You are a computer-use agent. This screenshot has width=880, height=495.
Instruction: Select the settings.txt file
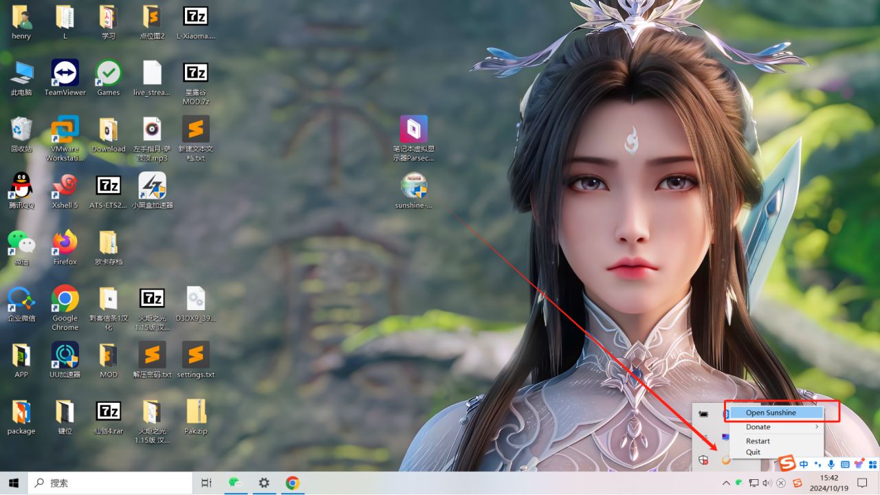pos(196,360)
